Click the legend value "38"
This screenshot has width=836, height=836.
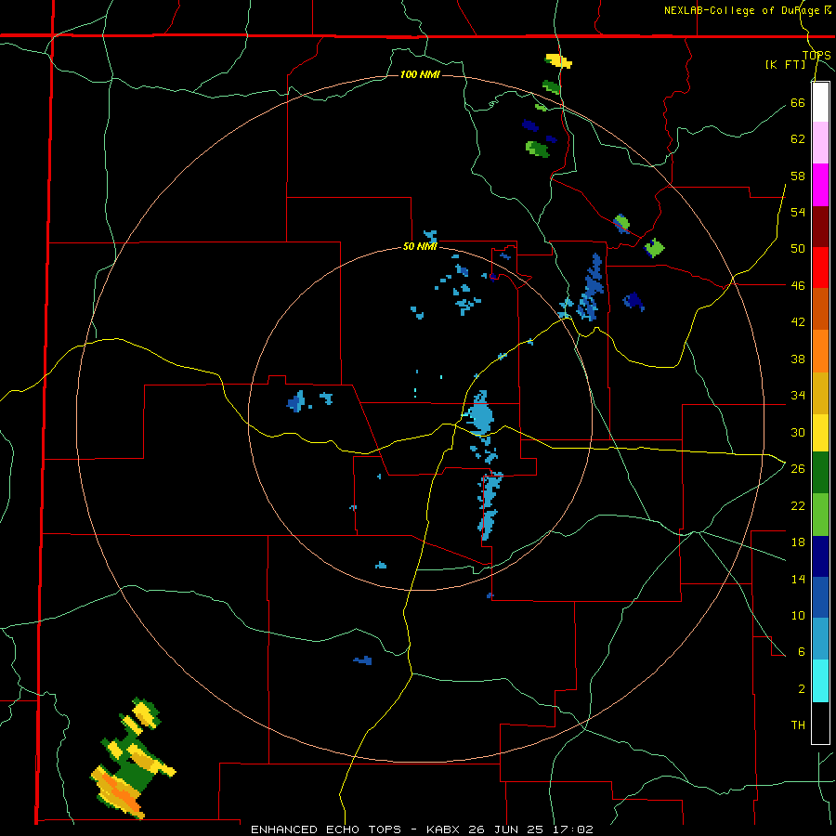pyautogui.click(x=798, y=359)
